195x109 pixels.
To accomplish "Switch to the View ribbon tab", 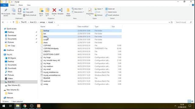I will [x=29, y=5].
